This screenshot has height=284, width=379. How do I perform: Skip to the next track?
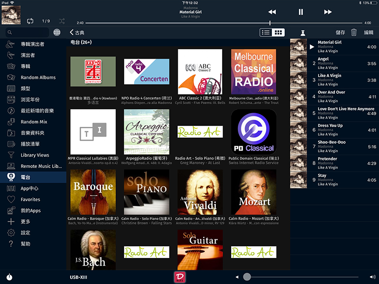(328, 12)
